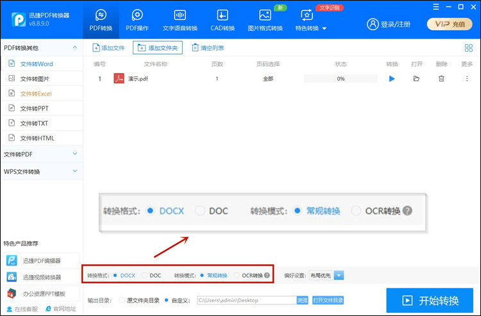Viewport: 481px width, 316px height.
Task: Select the PDF转换 top tab
Action: click(101, 21)
